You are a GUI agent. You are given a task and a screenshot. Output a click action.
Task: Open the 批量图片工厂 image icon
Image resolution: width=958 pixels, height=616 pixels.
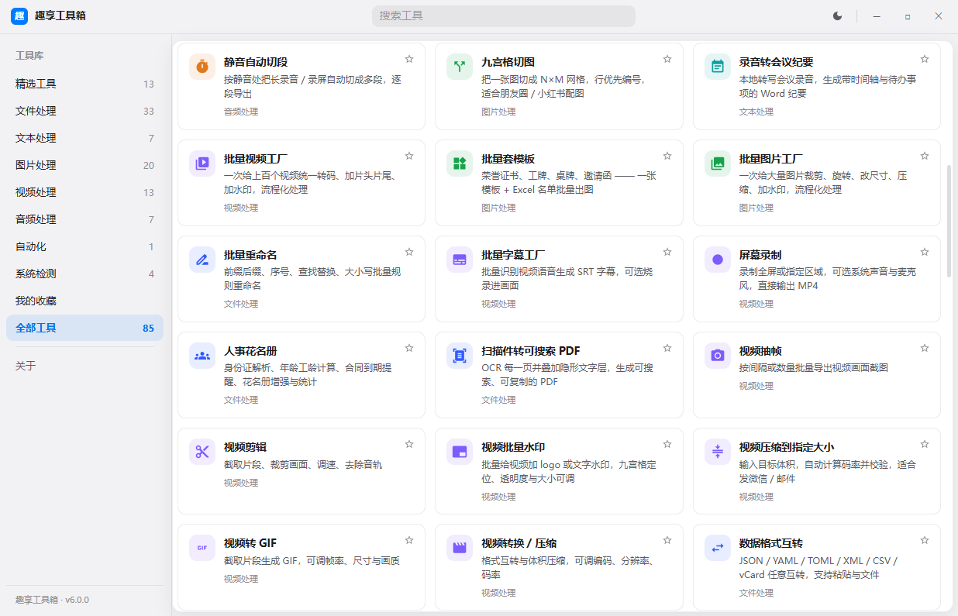[x=718, y=163]
